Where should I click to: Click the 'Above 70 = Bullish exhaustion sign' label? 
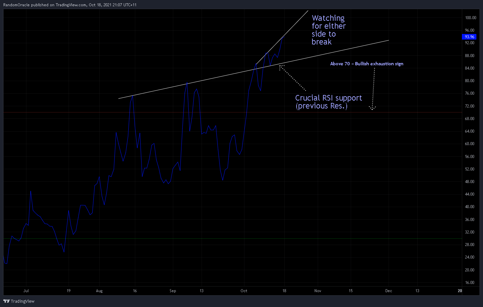pos(367,64)
